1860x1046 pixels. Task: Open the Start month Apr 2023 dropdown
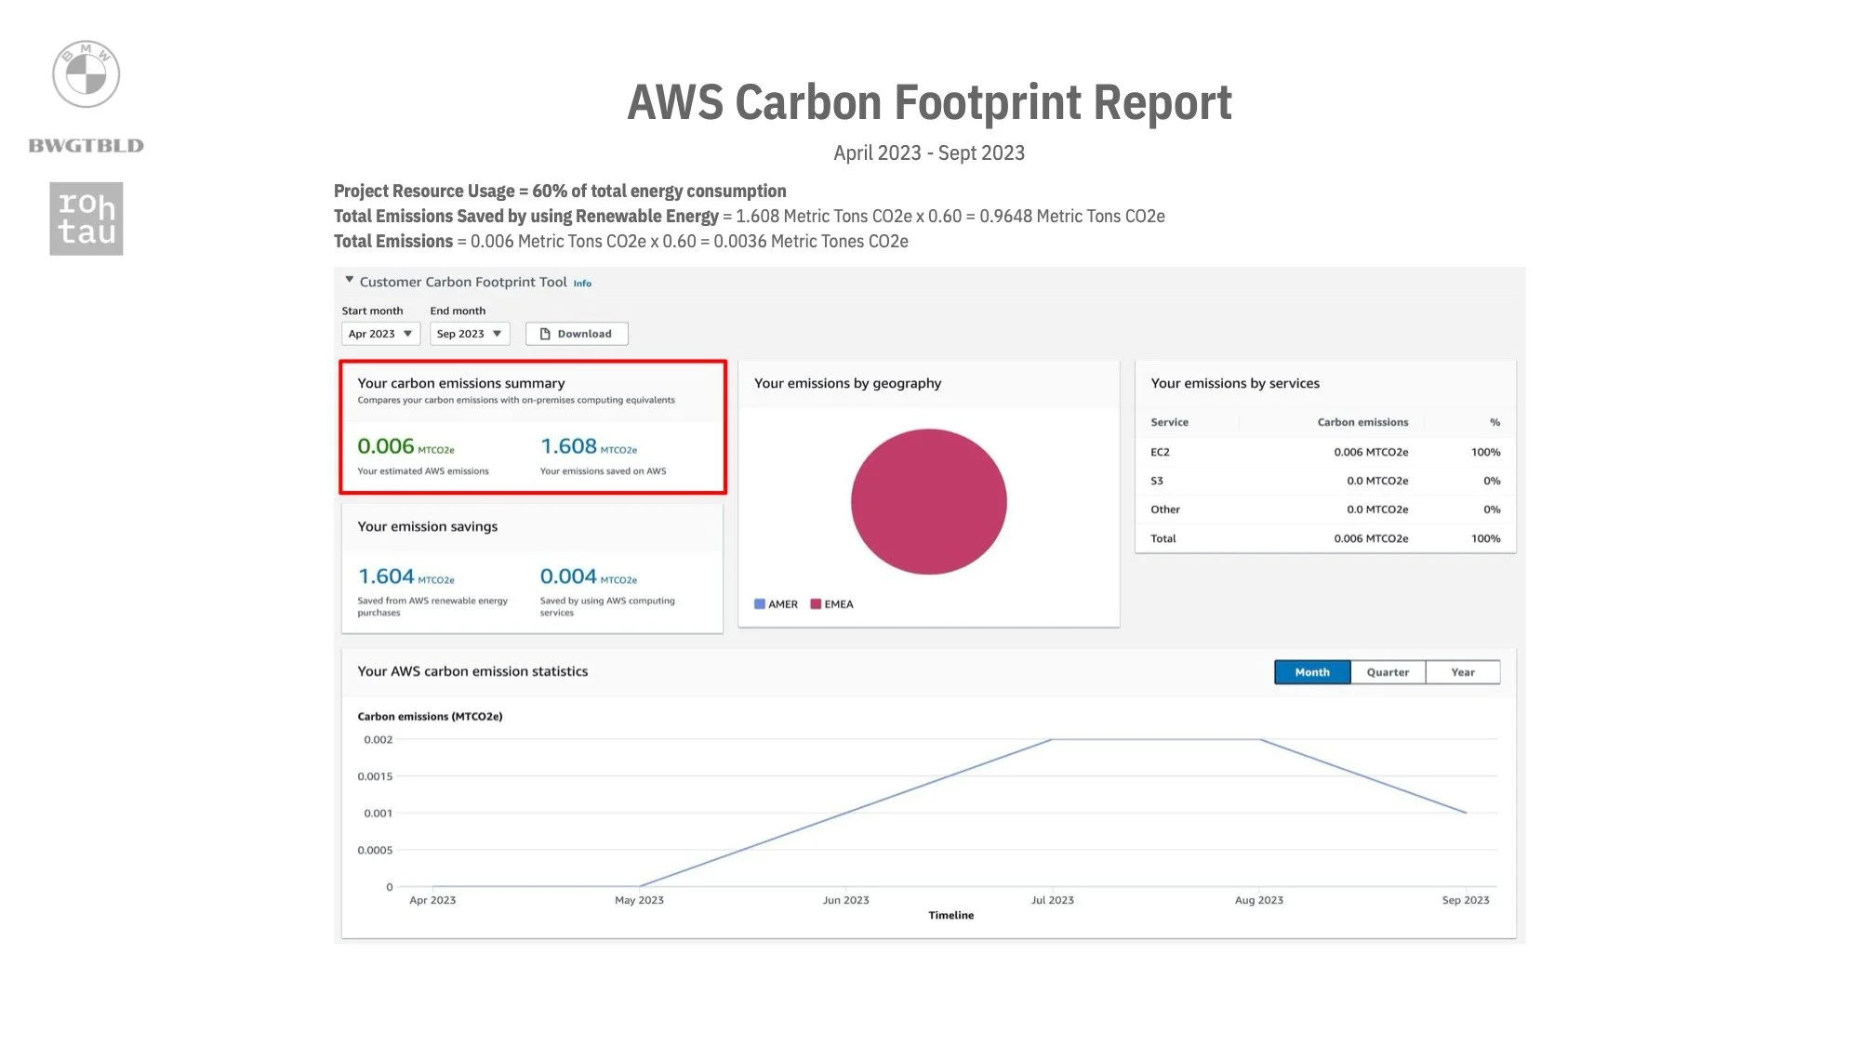pos(380,334)
